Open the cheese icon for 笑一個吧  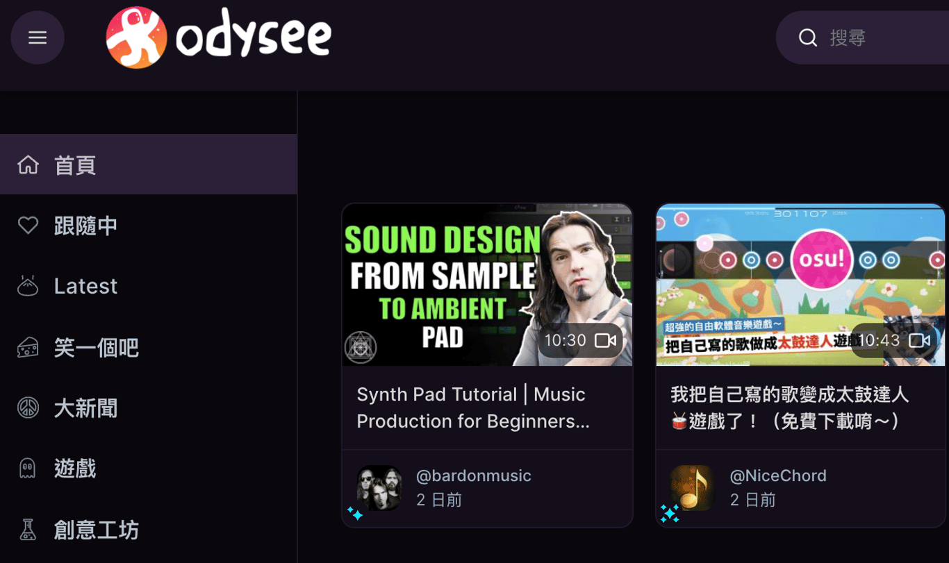[x=28, y=347]
